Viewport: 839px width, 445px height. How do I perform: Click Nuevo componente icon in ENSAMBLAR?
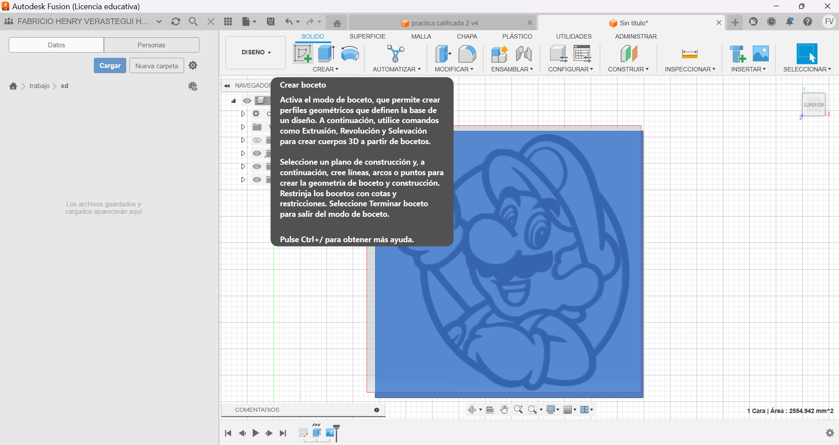pyautogui.click(x=499, y=54)
